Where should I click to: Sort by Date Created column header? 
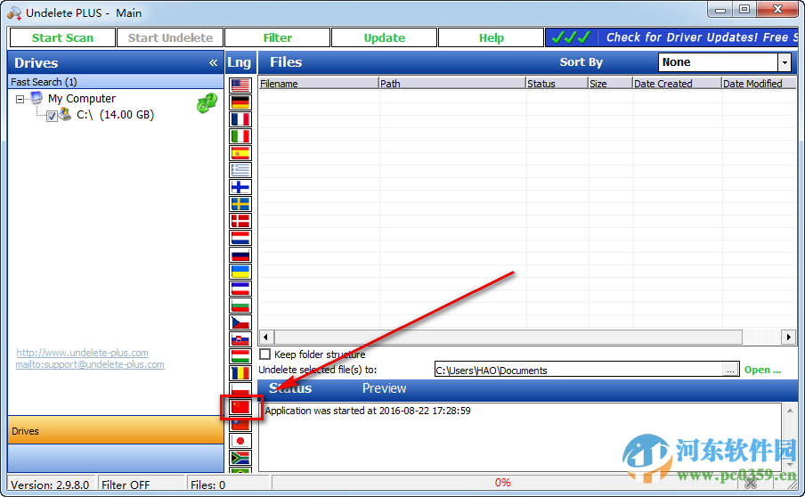(x=677, y=83)
